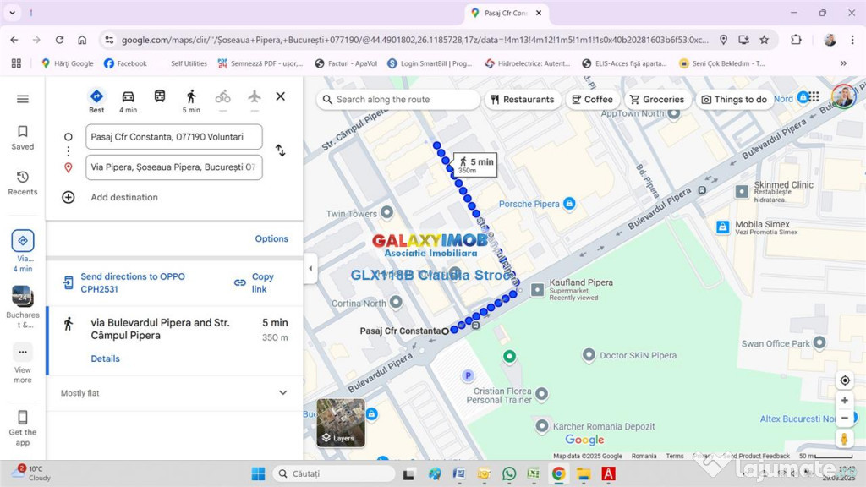Viewport: 866px width, 487px height.
Task: Select the Porsche Pipera map pin
Action: 569,204
